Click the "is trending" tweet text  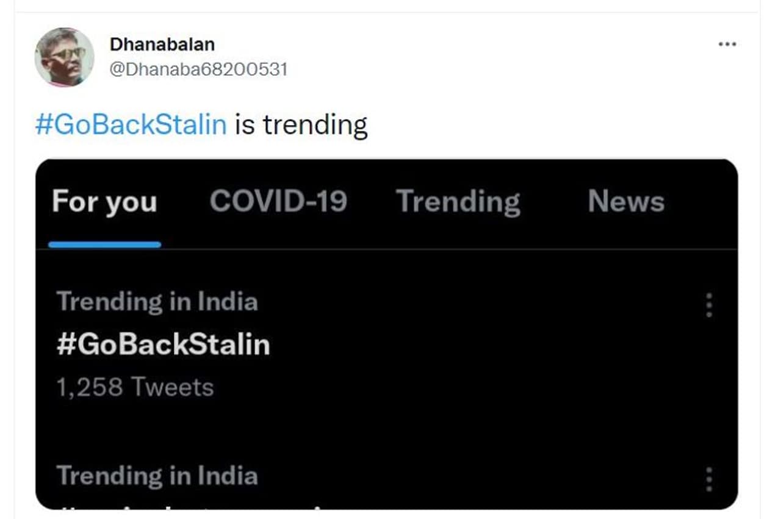tap(301, 124)
